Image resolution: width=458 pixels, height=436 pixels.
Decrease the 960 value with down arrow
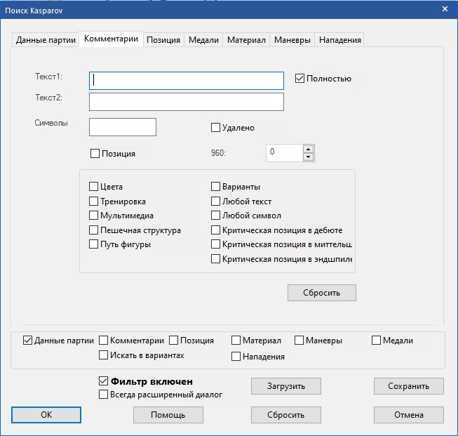click(308, 157)
